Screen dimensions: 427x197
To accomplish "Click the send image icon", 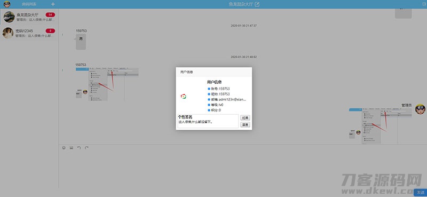I will pos(72,148).
